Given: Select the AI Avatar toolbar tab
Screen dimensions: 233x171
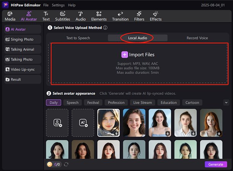Looking at the screenshot, I should click(x=29, y=16).
